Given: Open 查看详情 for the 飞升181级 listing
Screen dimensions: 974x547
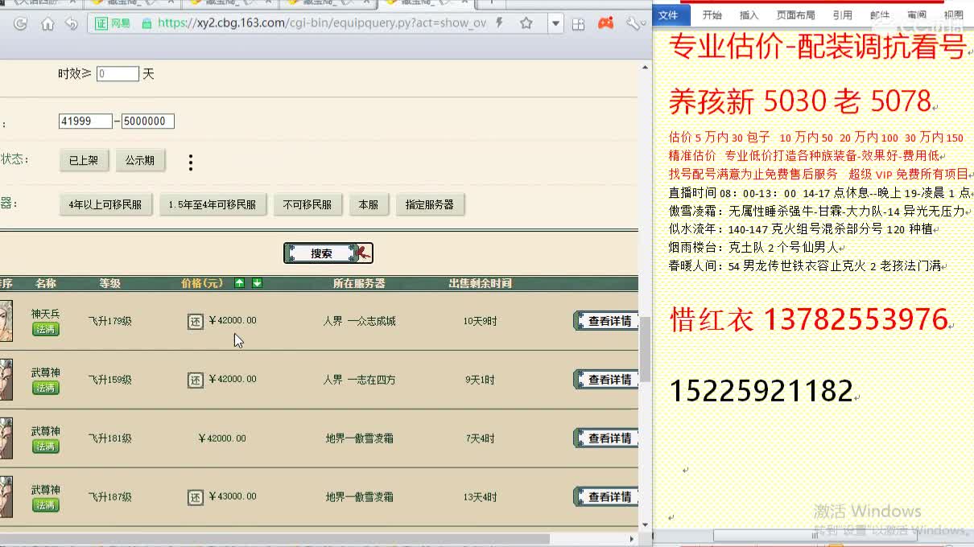Looking at the screenshot, I should (x=606, y=438).
